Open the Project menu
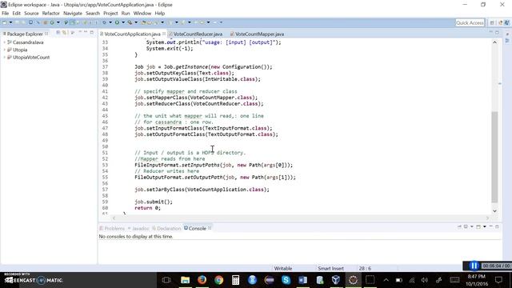This screenshot has height=288, width=512. click(x=110, y=14)
